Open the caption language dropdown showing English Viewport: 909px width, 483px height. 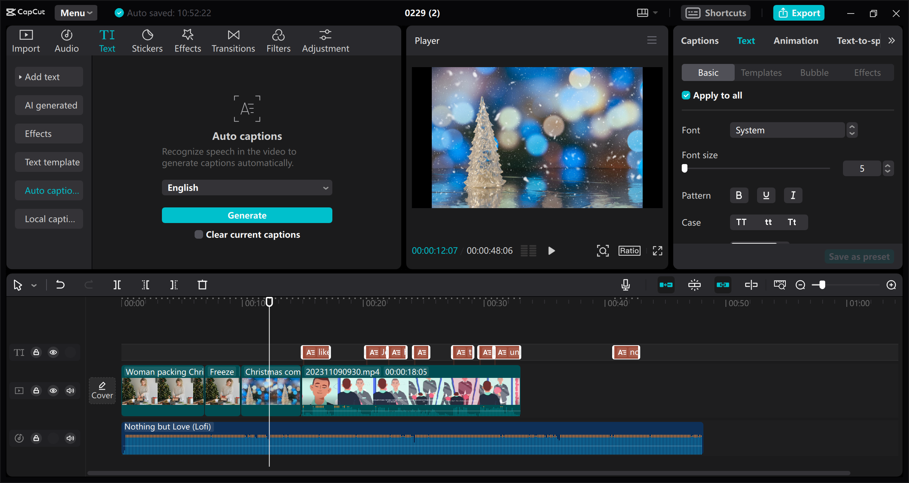[x=247, y=188]
